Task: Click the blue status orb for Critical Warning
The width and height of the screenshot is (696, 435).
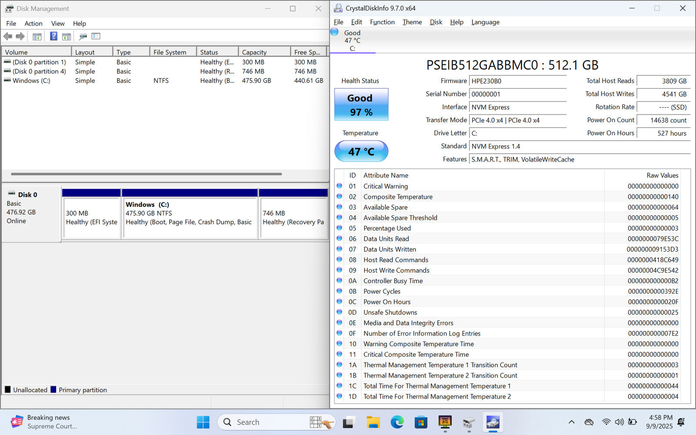Action: tap(339, 186)
